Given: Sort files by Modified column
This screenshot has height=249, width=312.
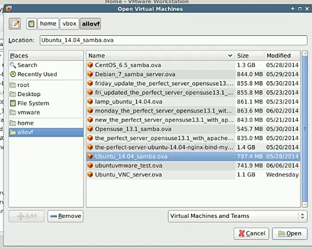Looking at the screenshot, I should 282,56.
